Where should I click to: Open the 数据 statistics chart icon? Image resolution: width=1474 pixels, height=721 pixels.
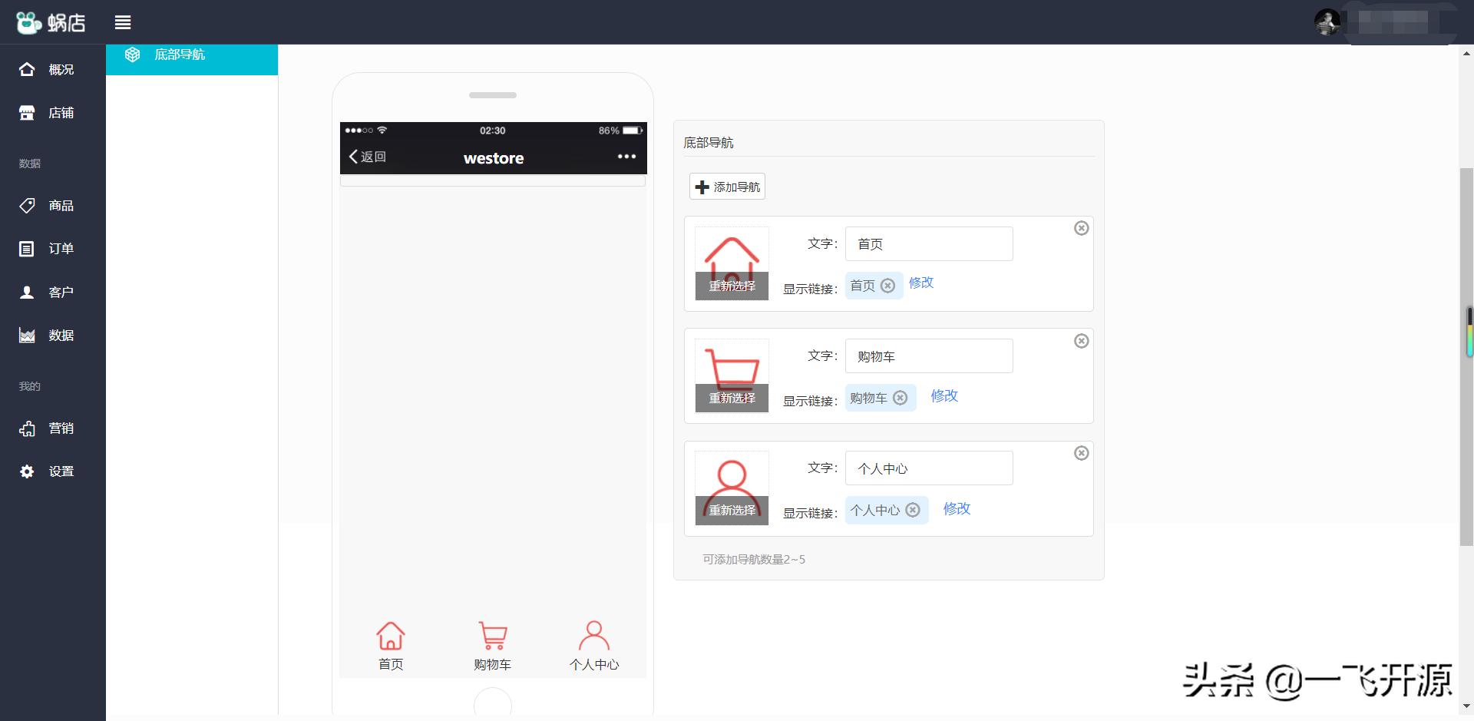[27, 335]
